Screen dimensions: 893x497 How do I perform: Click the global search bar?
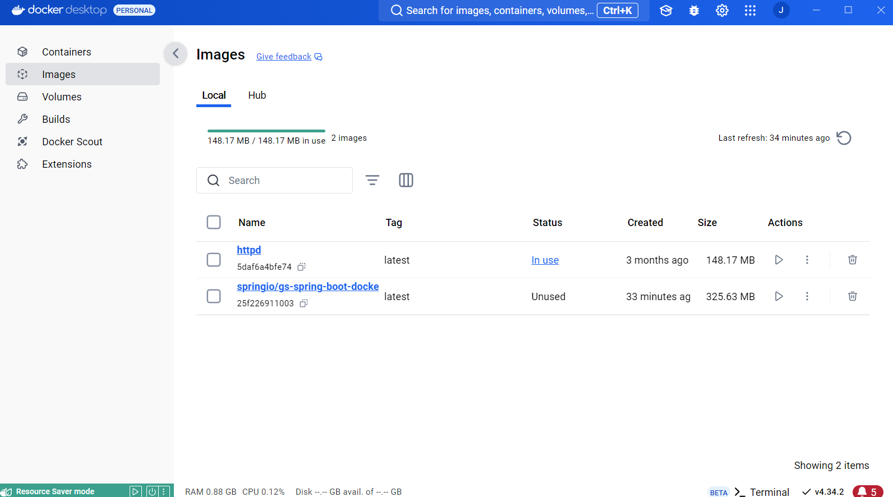[514, 11]
